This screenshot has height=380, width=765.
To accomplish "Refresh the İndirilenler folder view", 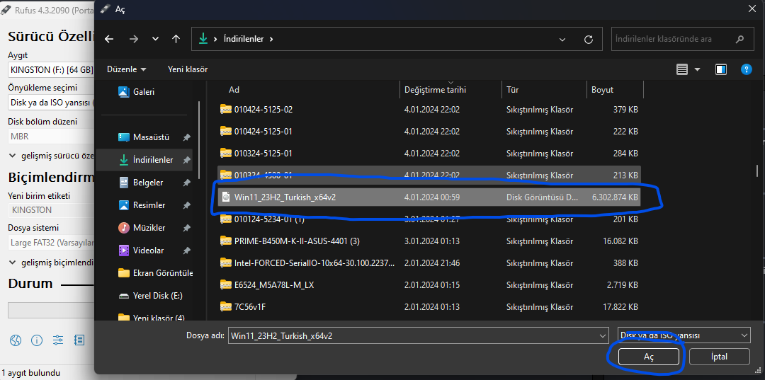I will (x=589, y=39).
